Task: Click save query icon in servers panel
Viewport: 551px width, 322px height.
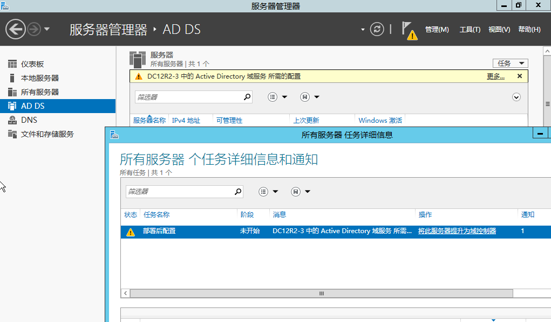Action: pos(305,97)
